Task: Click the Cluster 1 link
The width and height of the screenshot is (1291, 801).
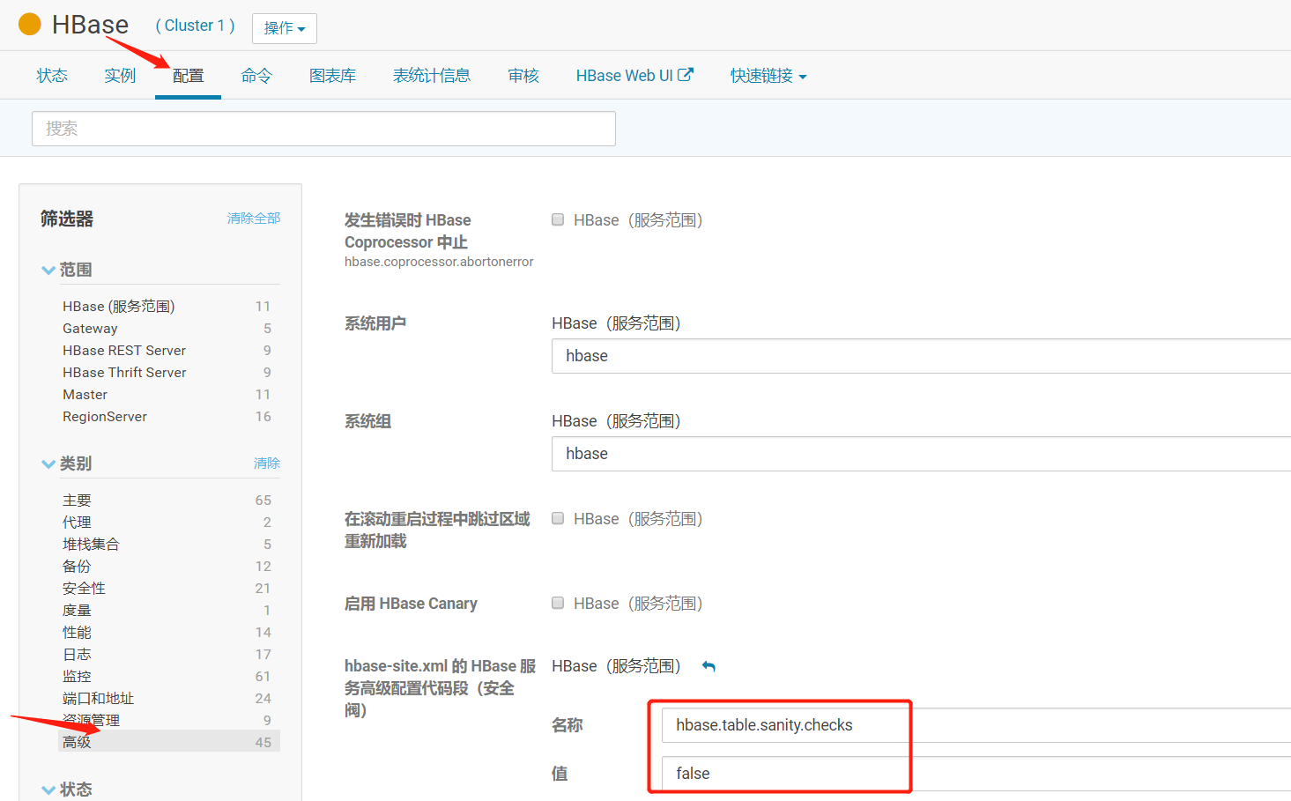Action: click(195, 26)
